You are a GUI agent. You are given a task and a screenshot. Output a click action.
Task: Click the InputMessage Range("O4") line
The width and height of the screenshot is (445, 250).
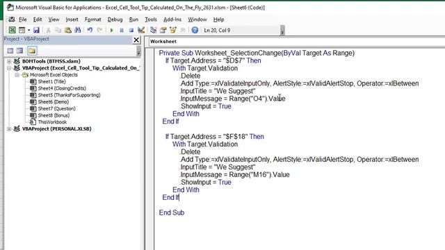tap(233, 99)
